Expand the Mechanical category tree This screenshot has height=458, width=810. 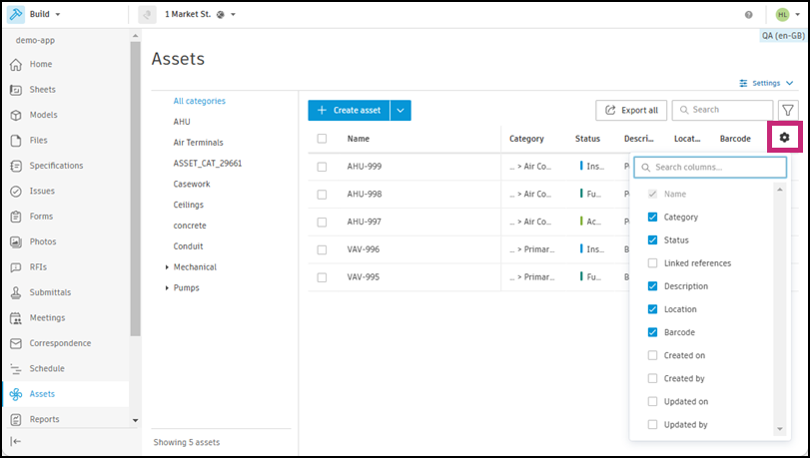point(167,267)
